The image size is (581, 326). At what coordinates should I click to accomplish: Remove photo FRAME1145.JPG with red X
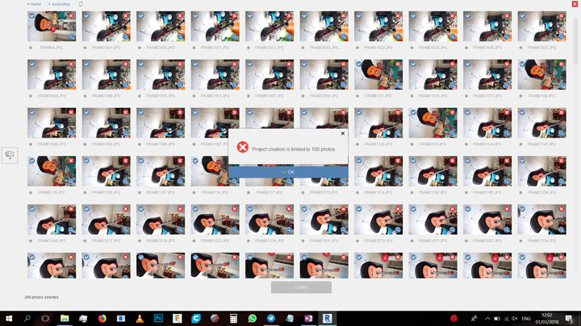(x=562, y=113)
